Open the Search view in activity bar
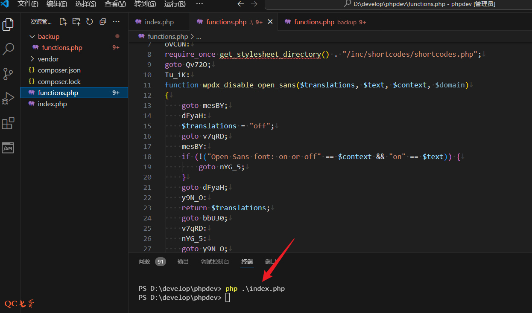Image resolution: width=532 pixels, height=313 pixels. (x=8, y=49)
